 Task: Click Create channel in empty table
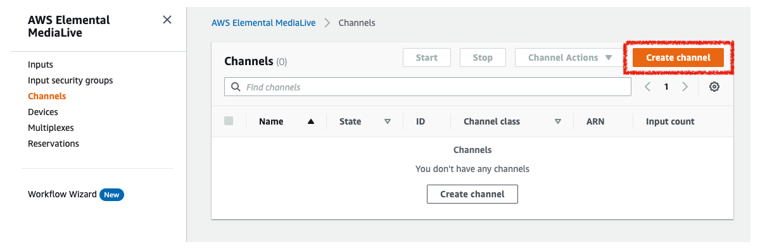[x=472, y=194]
